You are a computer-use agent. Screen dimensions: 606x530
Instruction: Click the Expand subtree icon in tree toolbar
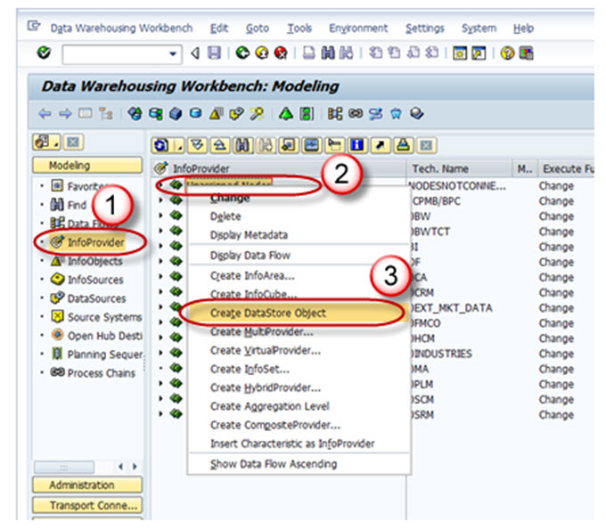[x=196, y=143]
